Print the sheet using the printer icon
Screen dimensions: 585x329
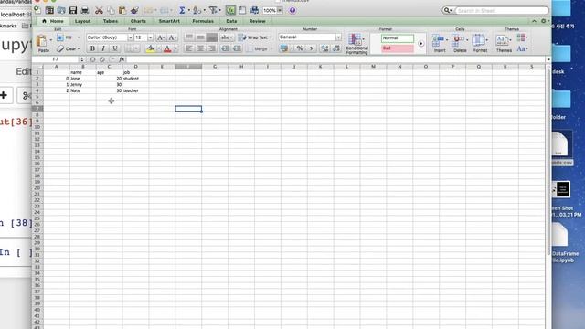(85, 10)
